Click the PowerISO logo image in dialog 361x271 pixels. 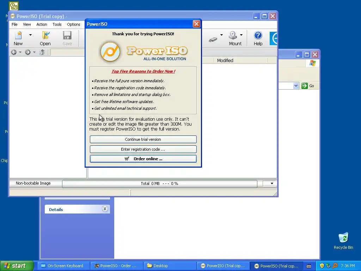click(143, 52)
